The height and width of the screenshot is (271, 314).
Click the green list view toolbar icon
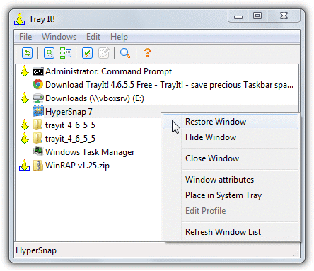pyautogui.click(x=65, y=53)
